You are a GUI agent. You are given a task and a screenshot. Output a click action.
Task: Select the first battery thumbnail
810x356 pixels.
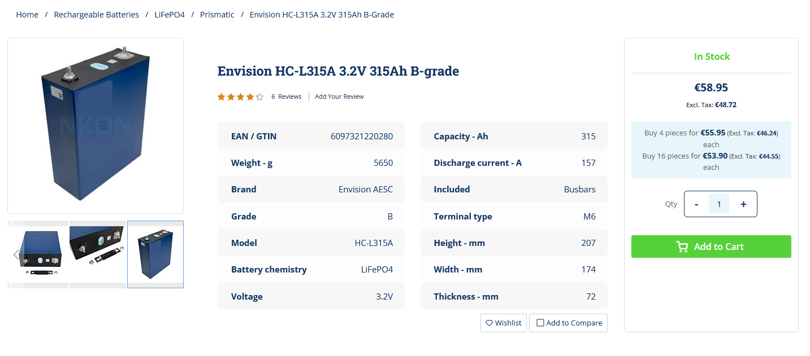[x=41, y=254]
